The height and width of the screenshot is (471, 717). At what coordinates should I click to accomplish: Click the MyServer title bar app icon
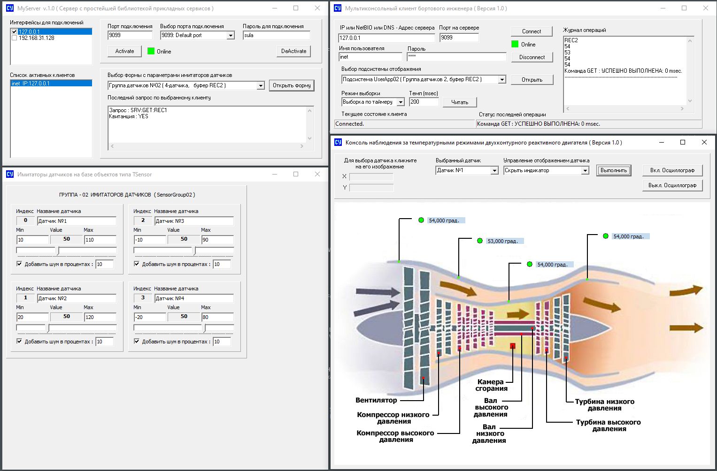pos(9,8)
